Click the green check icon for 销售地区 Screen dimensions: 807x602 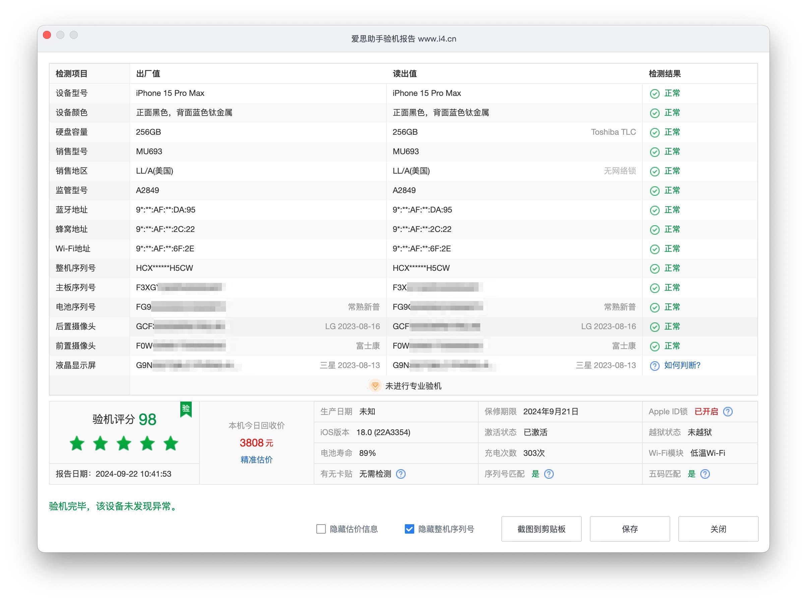click(x=655, y=171)
